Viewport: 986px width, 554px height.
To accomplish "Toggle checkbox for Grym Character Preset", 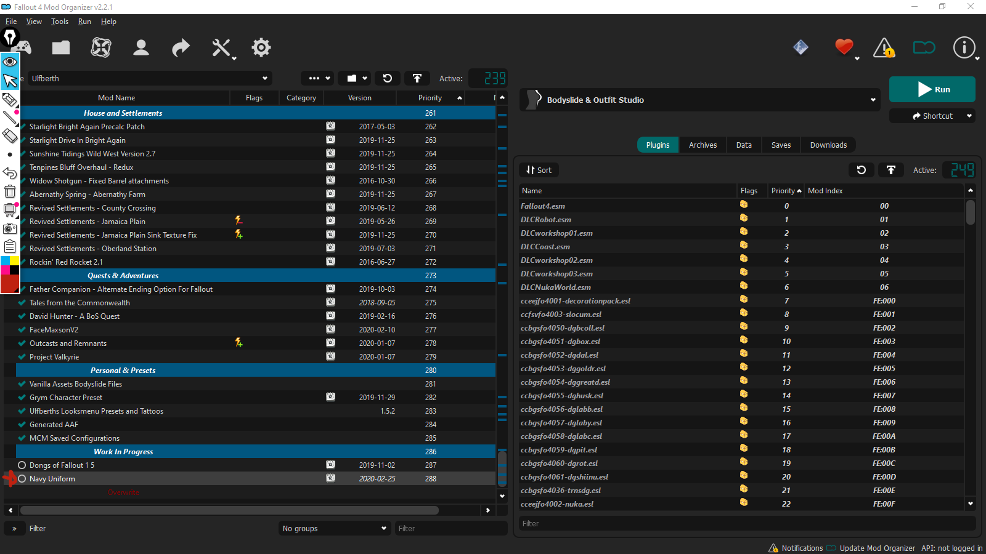I will point(22,398).
